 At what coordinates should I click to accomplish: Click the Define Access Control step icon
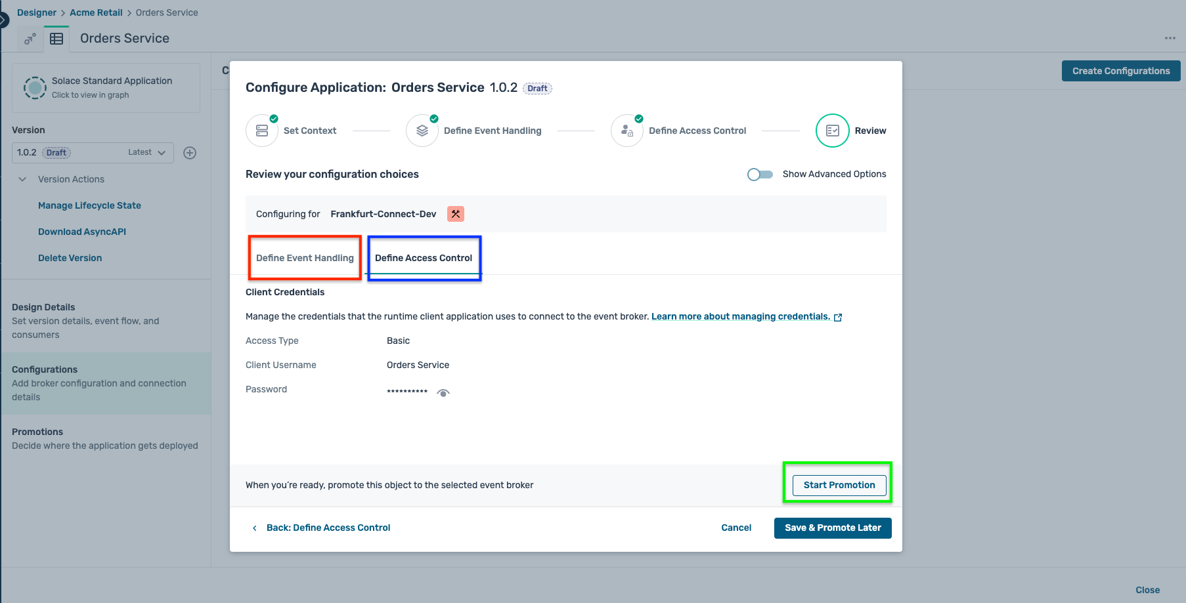pyautogui.click(x=627, y=131)
